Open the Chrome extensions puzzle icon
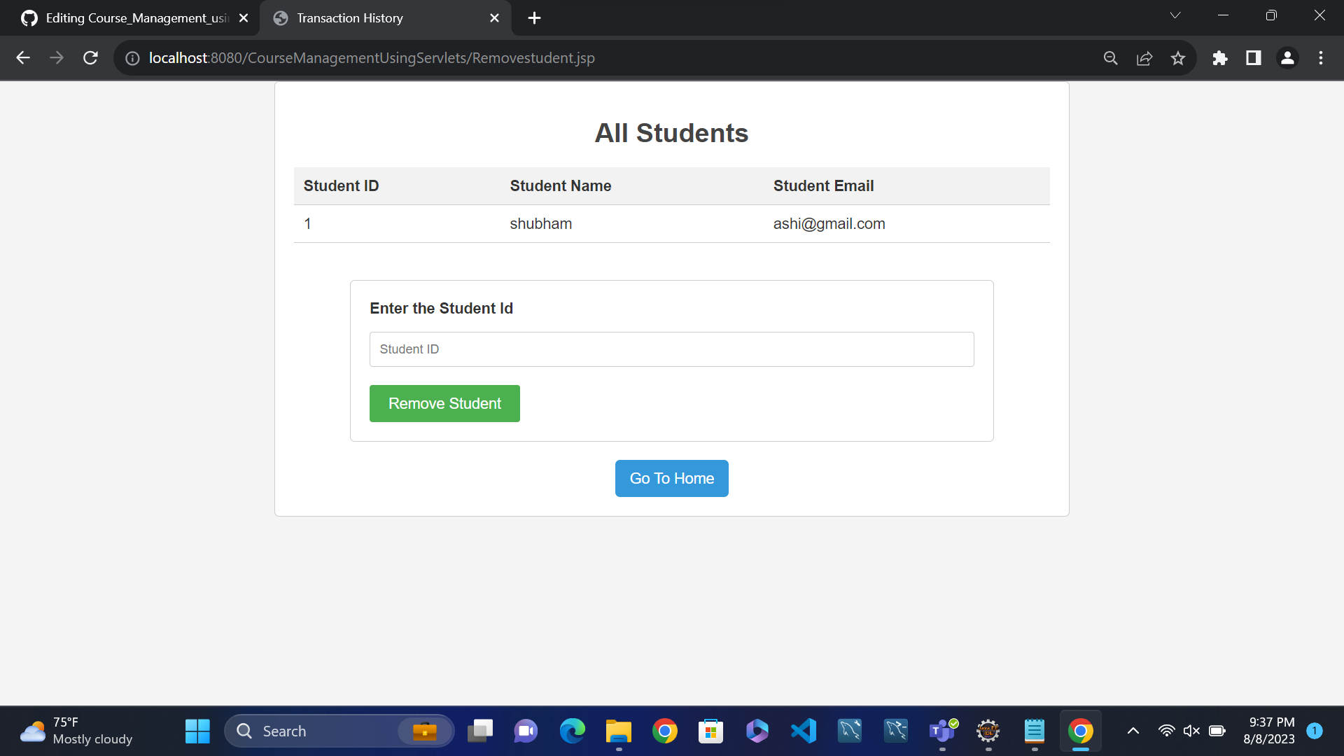Screen dimensions: 1344x756 click(1220, 58)
